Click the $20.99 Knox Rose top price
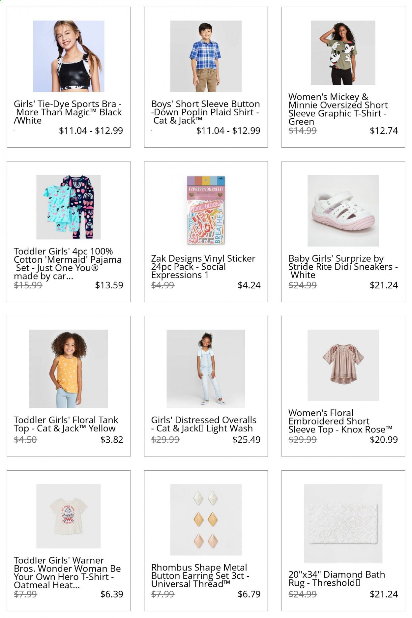The width and height of the screenshot is (412, 618). [384, 439]
